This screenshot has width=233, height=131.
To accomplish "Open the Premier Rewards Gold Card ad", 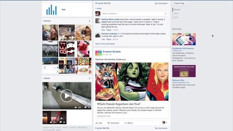I will point(184,71).
